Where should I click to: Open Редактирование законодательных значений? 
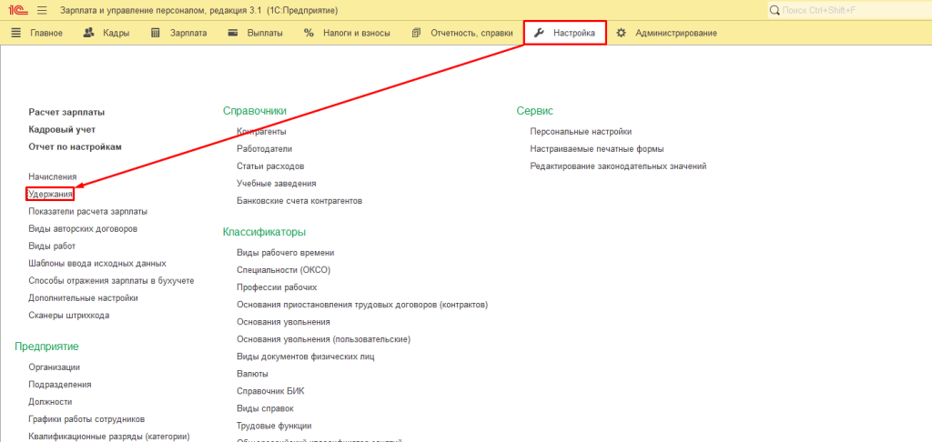(x=618, y=166)
